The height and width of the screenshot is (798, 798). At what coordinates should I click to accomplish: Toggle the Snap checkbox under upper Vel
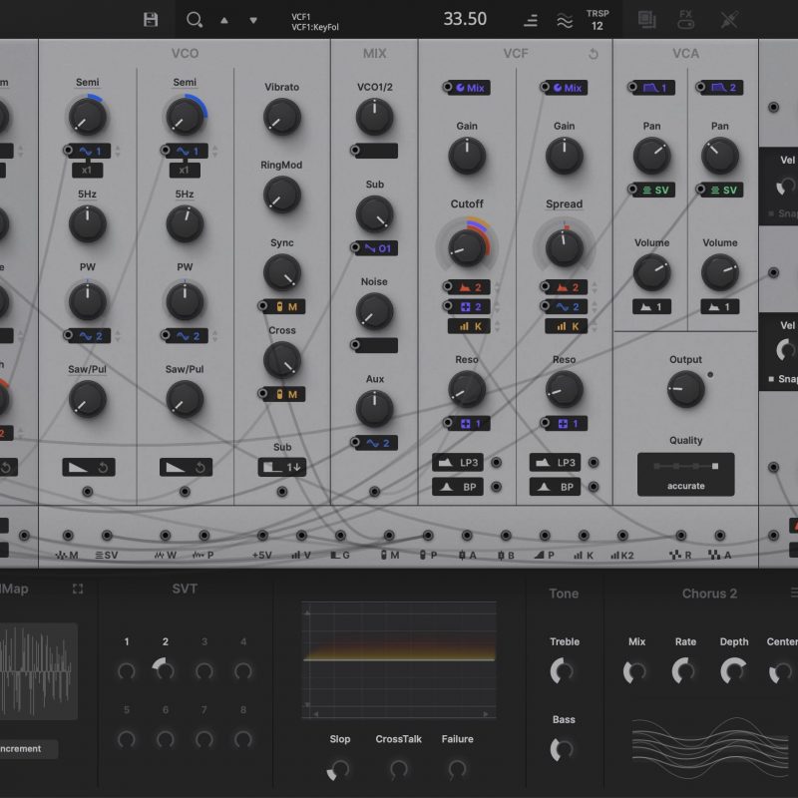pos(772,214)
